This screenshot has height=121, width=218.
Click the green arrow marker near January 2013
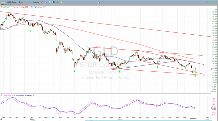click(x=30, y=31)
